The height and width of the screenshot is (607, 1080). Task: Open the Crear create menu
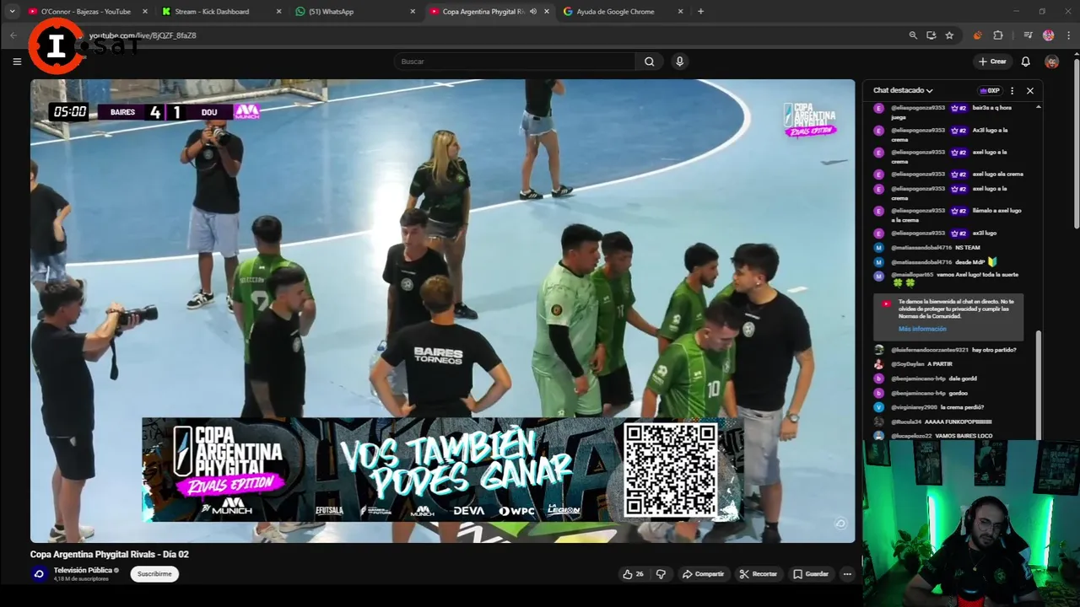[x=993, y=62]
